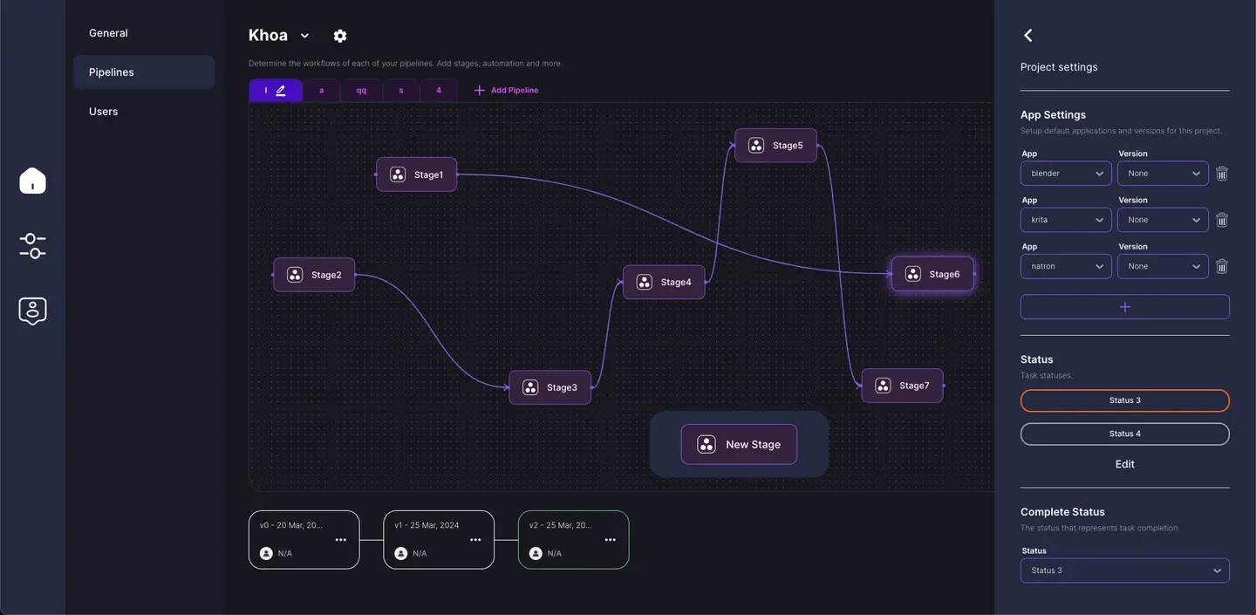
Task: Click the sliders settings icon in sidebar
Action: click(x=32, y=246)
